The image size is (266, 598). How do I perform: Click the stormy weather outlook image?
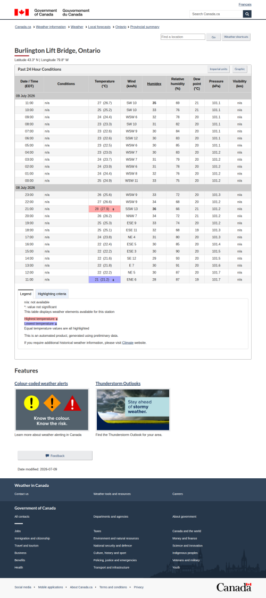(133, 410)
